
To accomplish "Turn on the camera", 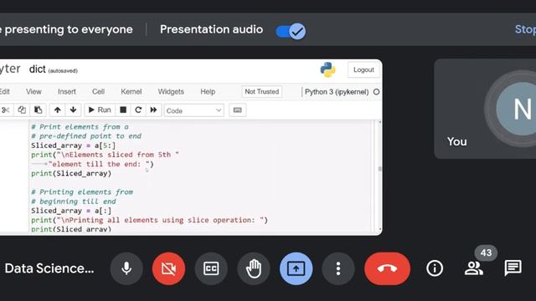I will pos(169,268).
